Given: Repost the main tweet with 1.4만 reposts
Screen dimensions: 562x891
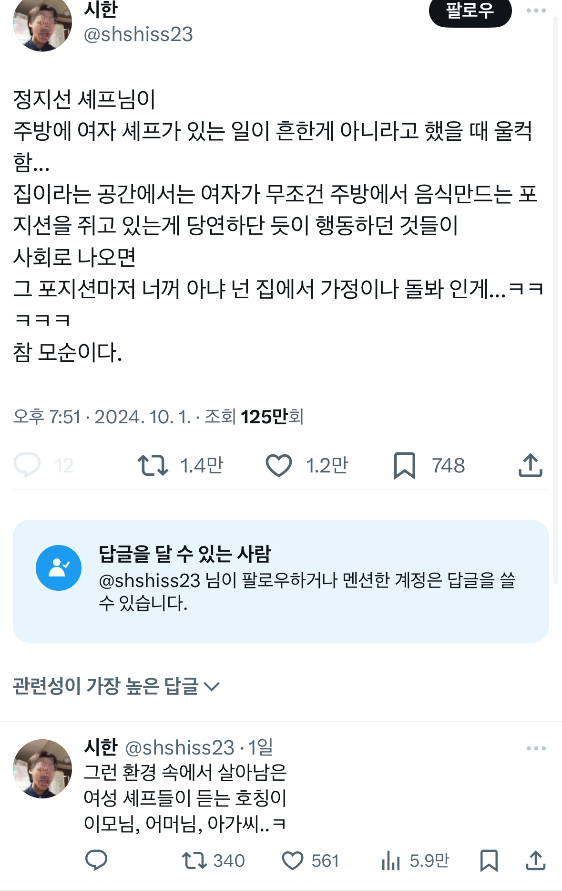Looking at the screenshot, I should click(x=153, y=465).
